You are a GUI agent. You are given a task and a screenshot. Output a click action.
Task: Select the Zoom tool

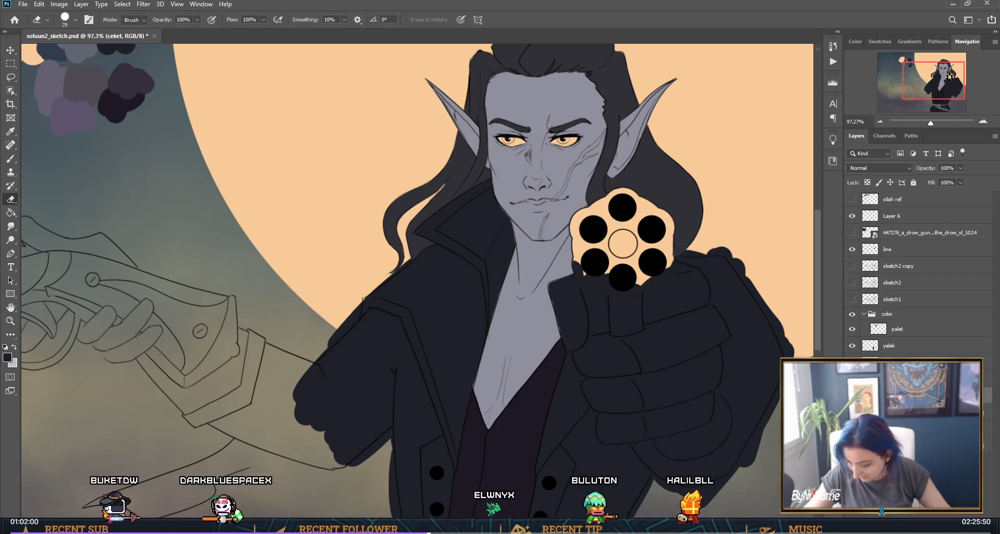pos(10,321)
